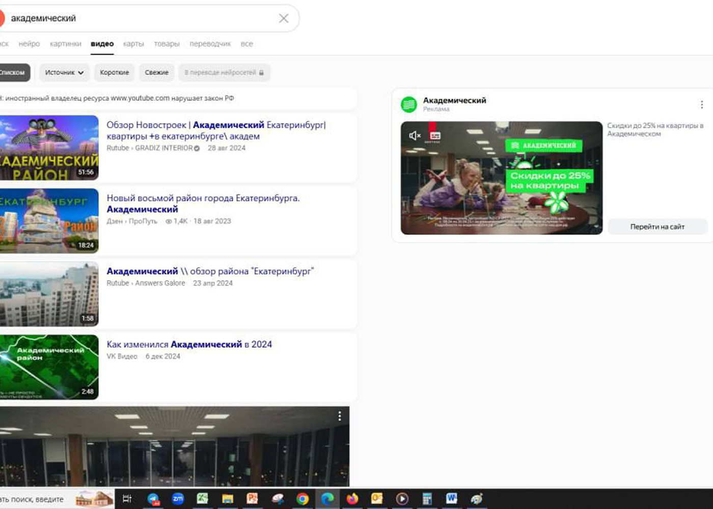Open the 2:48 green 'Академический район' thumbnail
Screen dimensions: 713x509
coord(49,367)
